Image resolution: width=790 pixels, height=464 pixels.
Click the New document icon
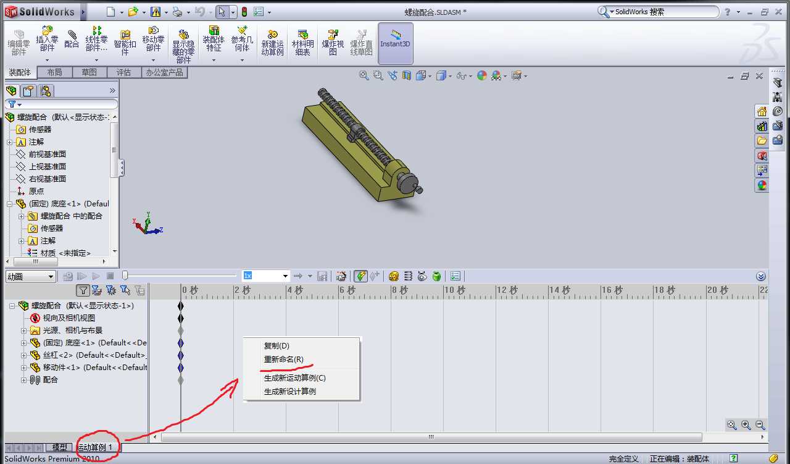click(110, 12)
